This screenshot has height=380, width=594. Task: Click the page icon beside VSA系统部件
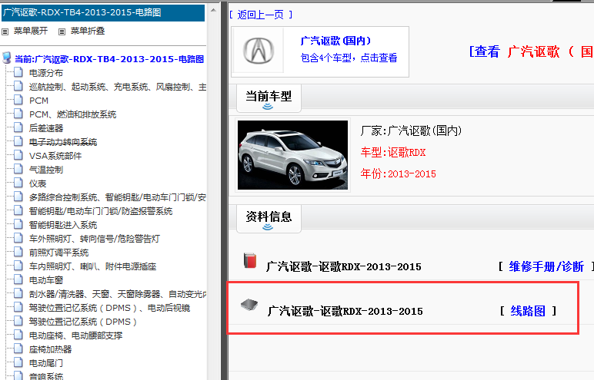18,155
